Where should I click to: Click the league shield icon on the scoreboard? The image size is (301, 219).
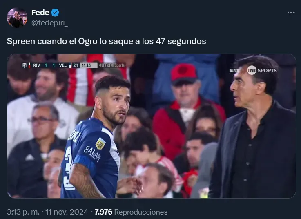tap(25, 65)
